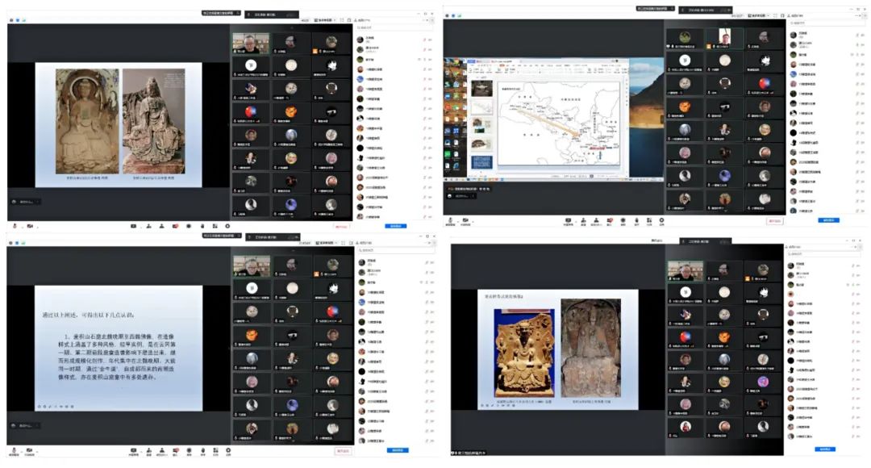This screenshot has width=871, height=468.
Task: Select the screen-sharing status tab above golden Buddha window
Action: coord(706,241)
